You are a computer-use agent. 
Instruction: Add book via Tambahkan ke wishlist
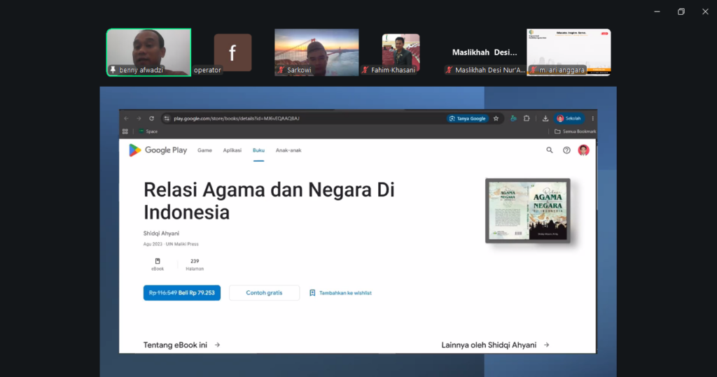tap(345, 293)
